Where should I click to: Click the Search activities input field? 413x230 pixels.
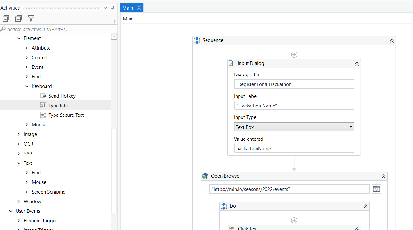pos(59,29)
